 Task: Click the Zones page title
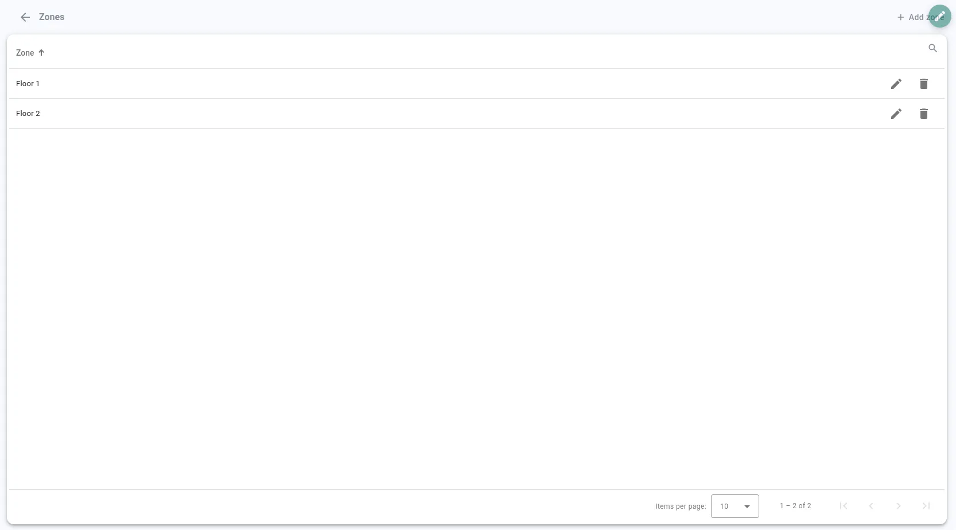pyautogui.click(x=52, y=17)
